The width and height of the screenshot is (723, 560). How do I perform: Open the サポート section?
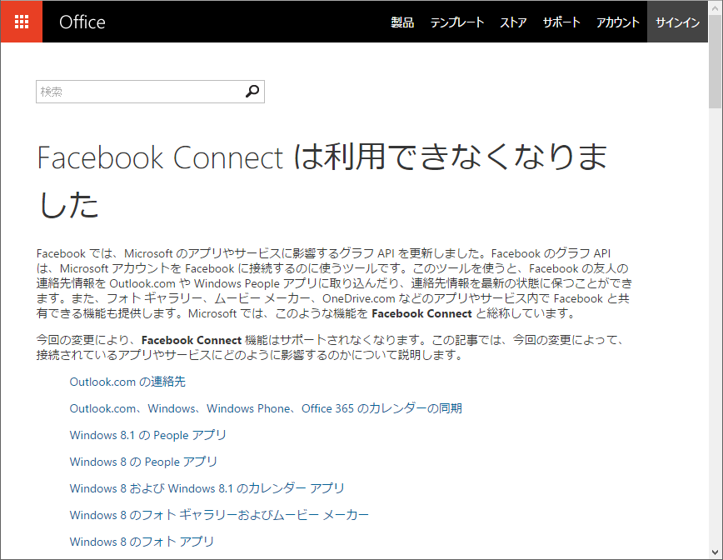coord(561,22)
